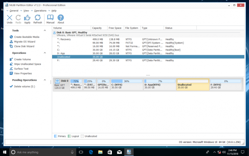Click the Undo toolbar icon

tap(10, 18)
